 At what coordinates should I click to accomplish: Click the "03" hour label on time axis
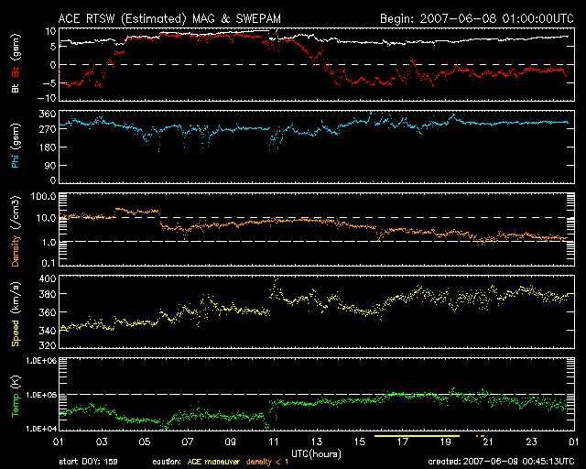[102, 442]
